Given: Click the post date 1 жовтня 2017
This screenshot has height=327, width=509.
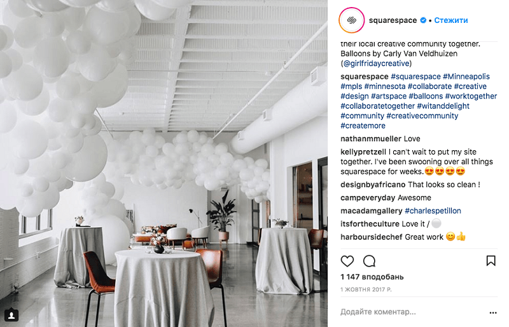Looking at the screenshot, I should point(366,289).
